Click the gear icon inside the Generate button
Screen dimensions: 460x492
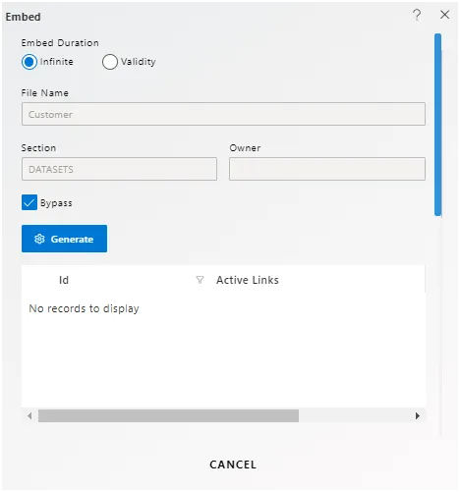pos(39,239)
